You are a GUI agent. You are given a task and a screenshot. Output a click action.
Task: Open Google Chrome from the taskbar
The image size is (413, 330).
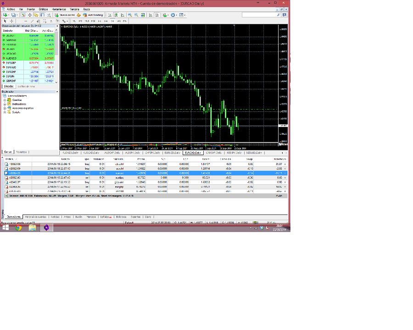(x=18, y=227)
